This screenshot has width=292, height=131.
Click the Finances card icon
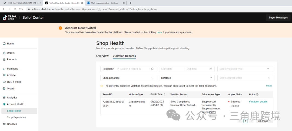click(x=4, y=124)
